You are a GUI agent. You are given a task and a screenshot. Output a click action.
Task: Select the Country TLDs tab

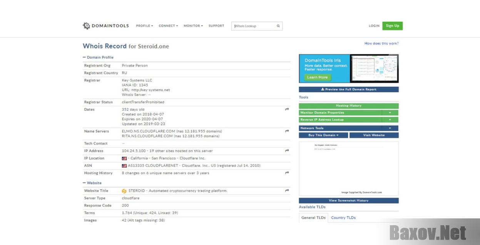pyautogui.click(x=343, y=218)
